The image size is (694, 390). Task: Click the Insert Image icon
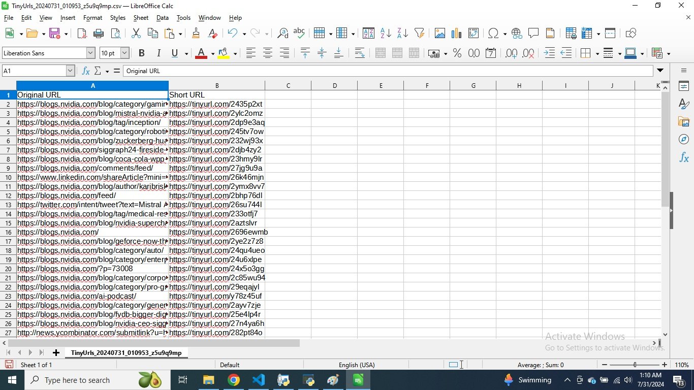[x=440, y=33]
